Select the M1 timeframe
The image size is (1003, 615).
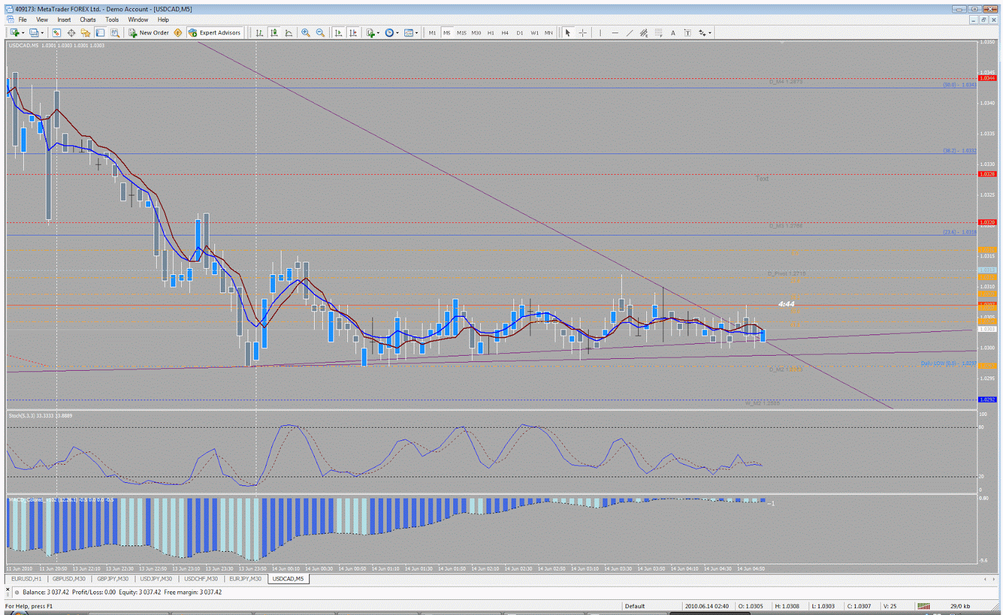point(432,33)
